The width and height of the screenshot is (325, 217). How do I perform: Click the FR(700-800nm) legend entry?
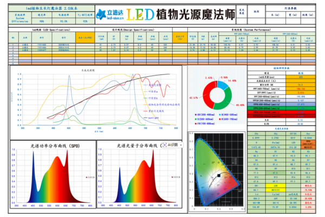(205, 124)
